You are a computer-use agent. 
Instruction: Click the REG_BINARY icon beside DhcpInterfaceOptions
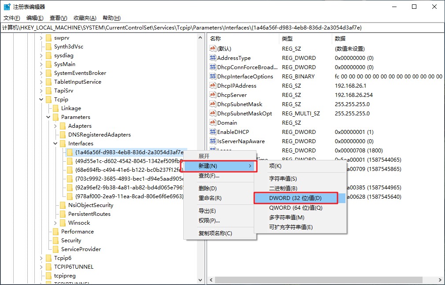[212, 76]
